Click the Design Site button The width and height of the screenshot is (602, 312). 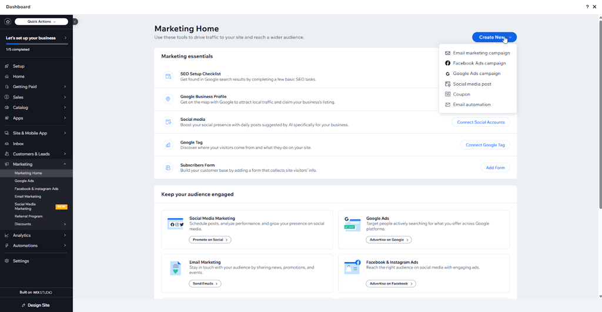click(x=36, y=305)
